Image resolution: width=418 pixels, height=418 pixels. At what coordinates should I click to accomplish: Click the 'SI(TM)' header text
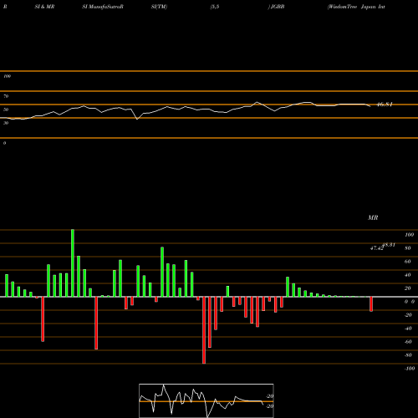coord(159,7)
